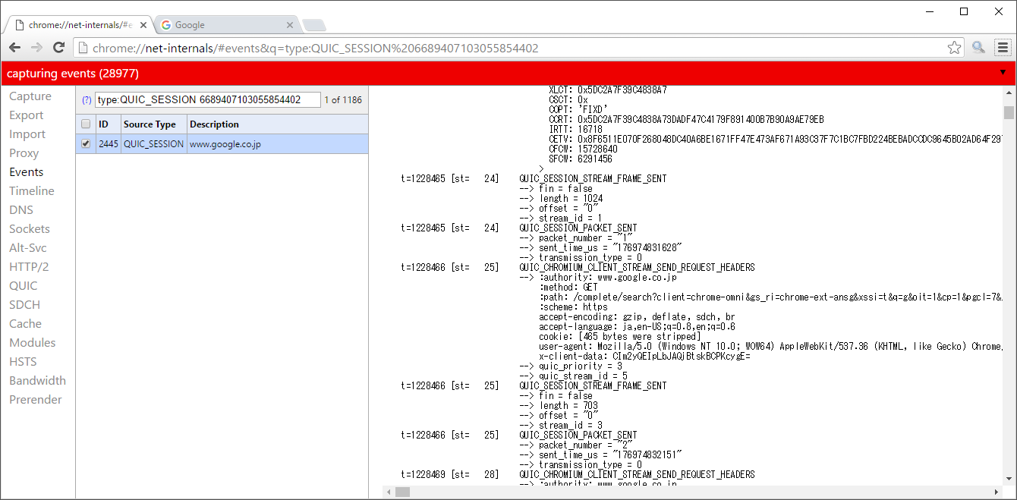Sort events by Source Type column
Screen dimensions: 1017x500
point(150,124)
